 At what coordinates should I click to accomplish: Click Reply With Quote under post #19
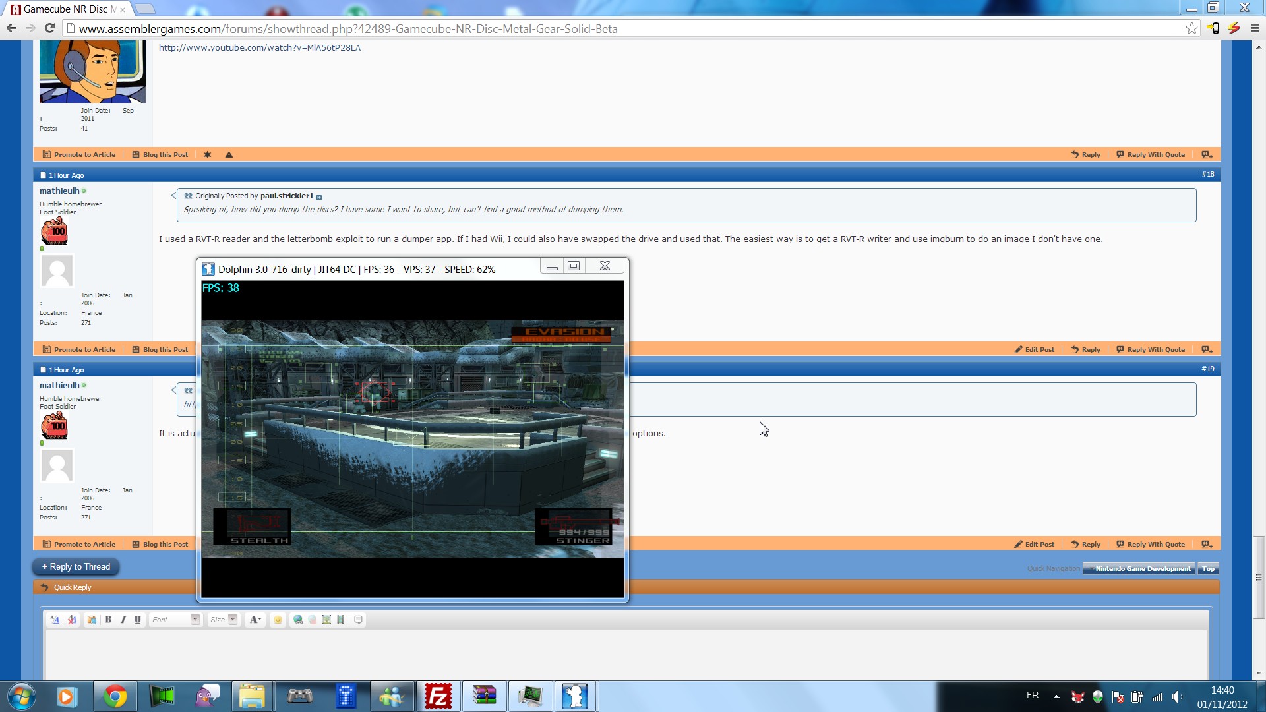(1151, 544)
